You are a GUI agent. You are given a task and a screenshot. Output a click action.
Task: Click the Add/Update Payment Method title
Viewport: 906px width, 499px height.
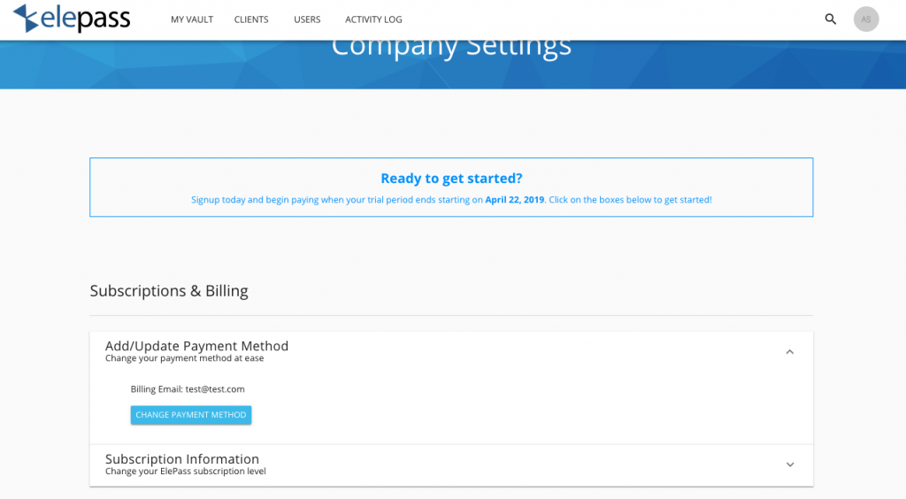tap(196, 346)
